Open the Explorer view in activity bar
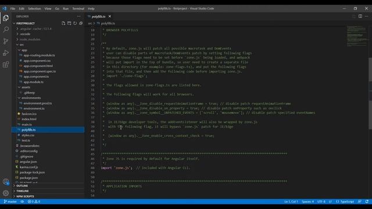Image resolution: width=372 pixels, height=209 pixels. click(x=6, y=18)
